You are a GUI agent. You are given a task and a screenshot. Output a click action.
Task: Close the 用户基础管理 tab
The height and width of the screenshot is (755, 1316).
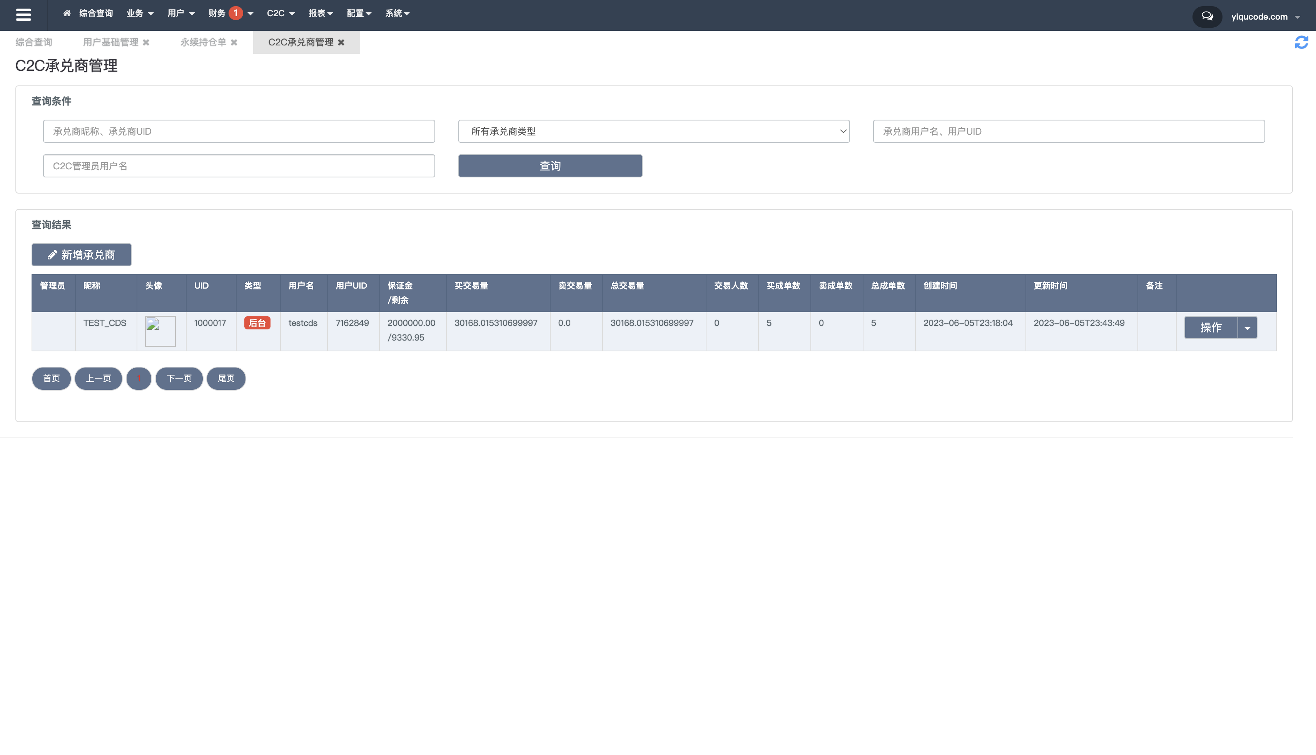pyautogui.click(x=146, y=42)
